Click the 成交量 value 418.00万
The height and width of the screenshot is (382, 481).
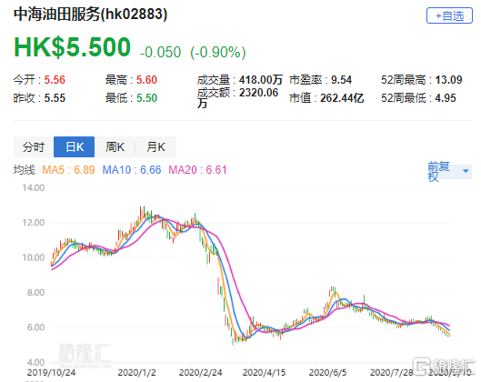click(x=261, y=80)
